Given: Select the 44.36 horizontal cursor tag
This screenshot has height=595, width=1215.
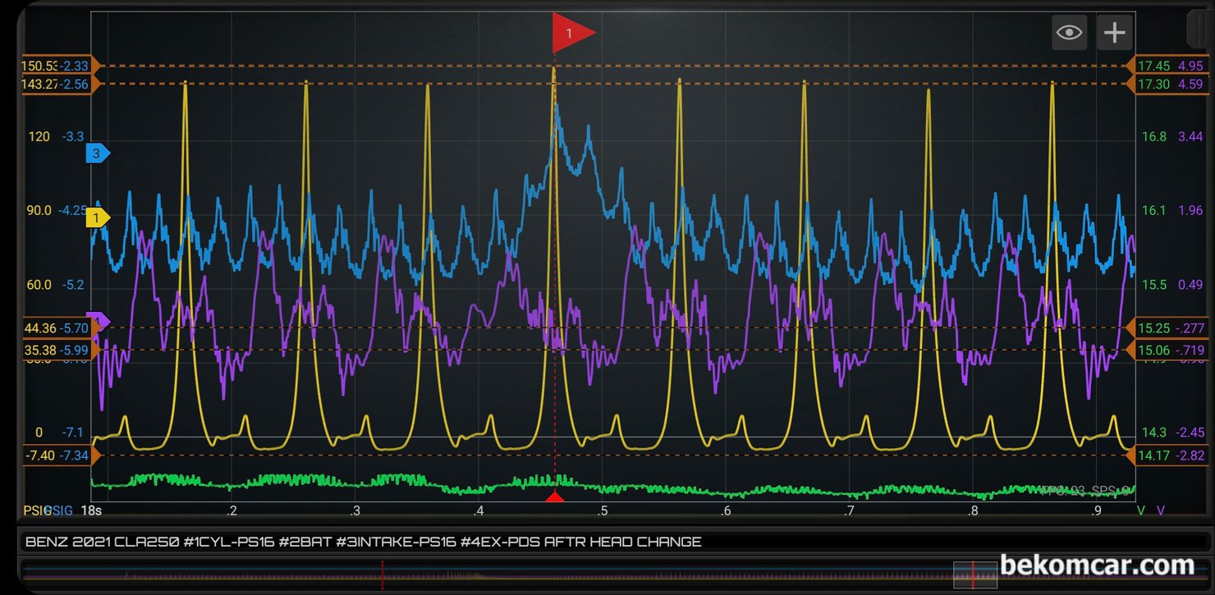Looking at the screenshot, I should click(x=62, y=328).
